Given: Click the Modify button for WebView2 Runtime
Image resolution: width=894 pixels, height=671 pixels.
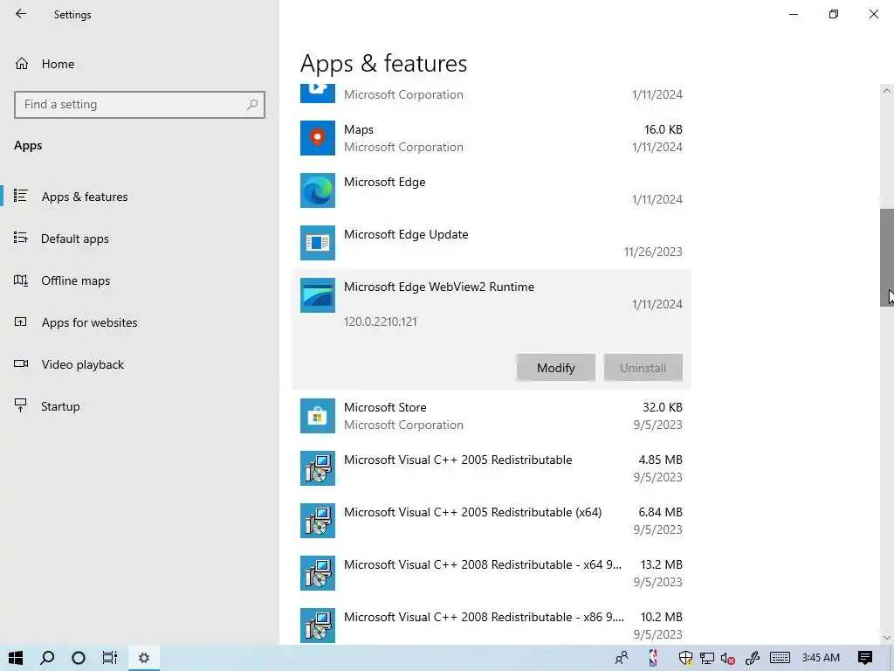Looking at the screenshot, I should pyautogui.click(x=556, y=368).
